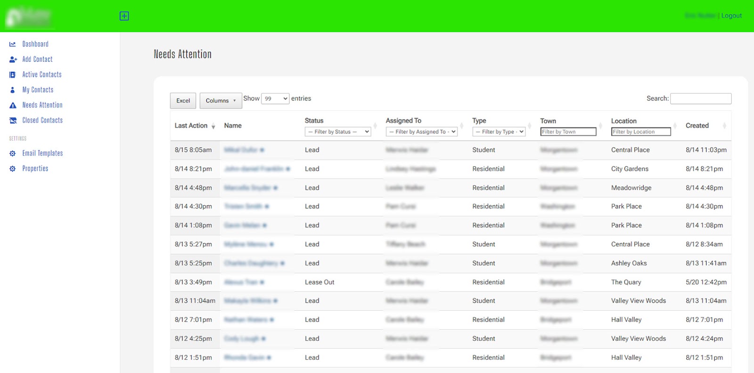Open the Filter by Status dropdown
754x373 pixels.
tap(338, 132)
